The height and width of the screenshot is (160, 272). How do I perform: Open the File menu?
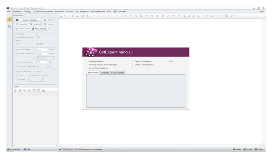coord(9,11)
